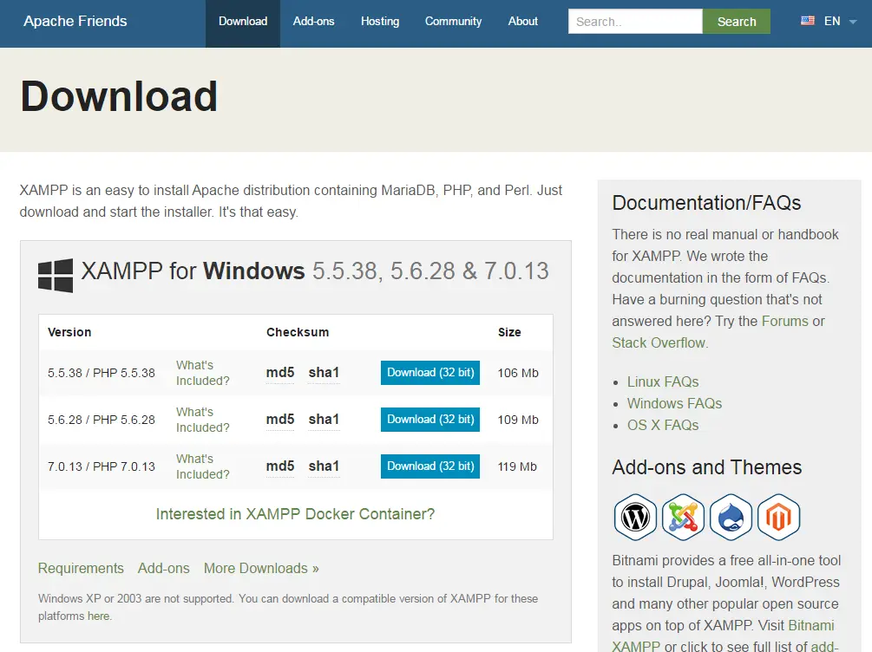Download XAMPP 5.6.28 (32 bit)
The height and width of the screenshot is (652, 872).
pos(429,419)
